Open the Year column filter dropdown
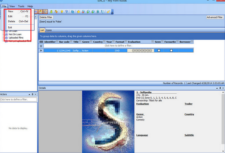This screenshot has width=225, height=153. [113, 42]
